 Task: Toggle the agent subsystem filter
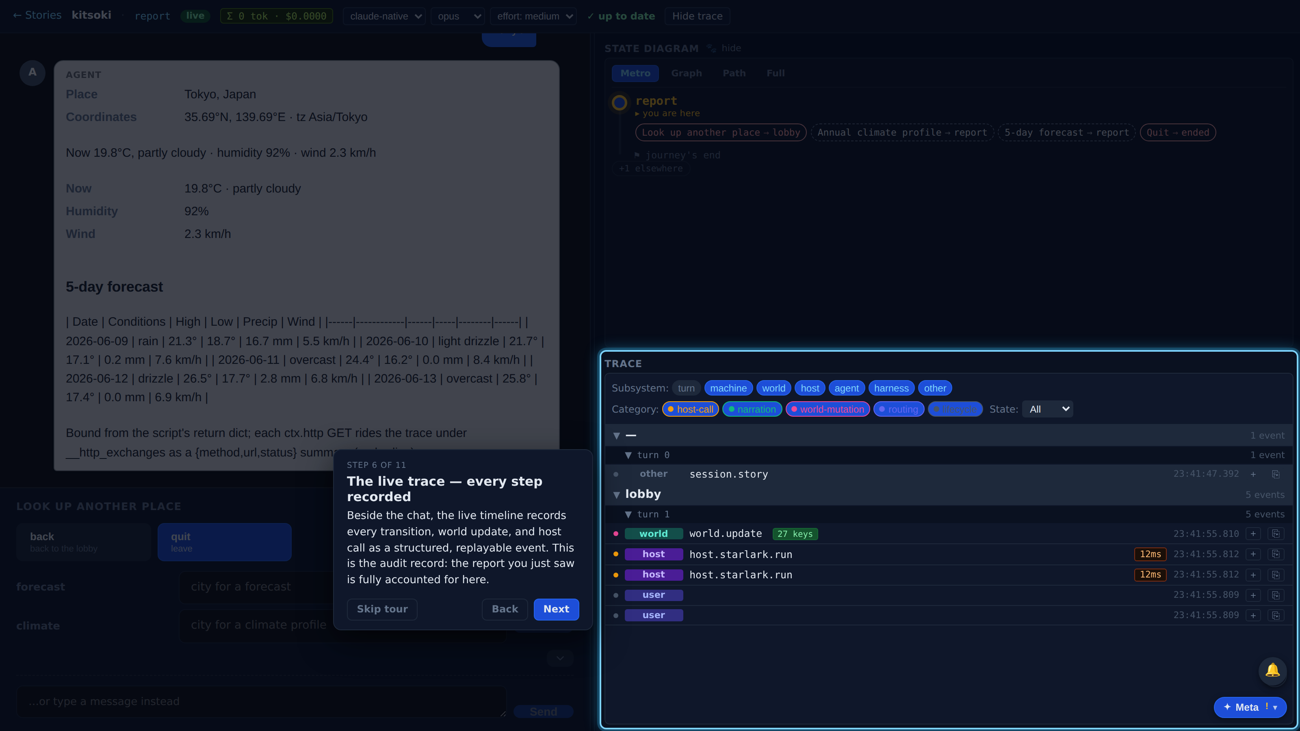[x=846, y=388]
